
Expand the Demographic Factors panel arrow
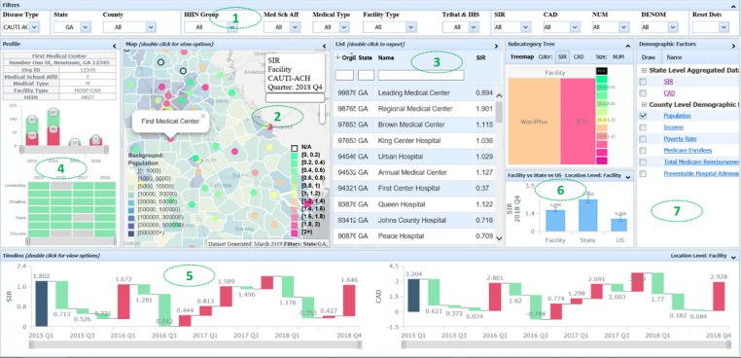(x=733, y=46)
